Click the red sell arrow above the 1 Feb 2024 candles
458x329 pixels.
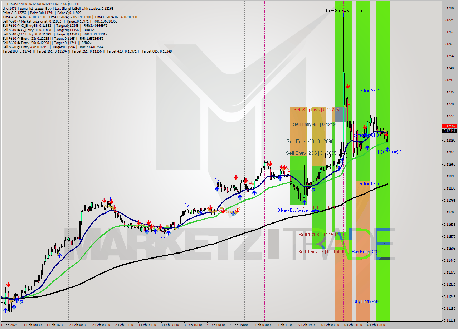[x=8, y=285]
